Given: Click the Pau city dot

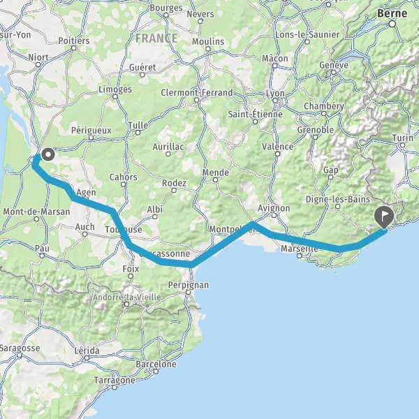Looking at the screenshot, I should pyautogui.click(x=42, y=256).
